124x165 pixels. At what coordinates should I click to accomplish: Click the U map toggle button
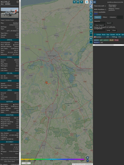[x=74, y=2]
